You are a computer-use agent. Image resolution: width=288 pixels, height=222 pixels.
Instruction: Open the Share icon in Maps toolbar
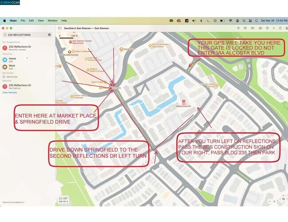[280, 28]
